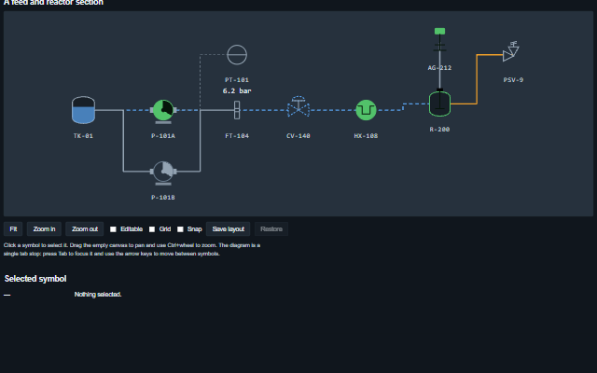The image size is (597, 373).
Task: Select the TK-01 tank symbol
Action: coord(83,110)
